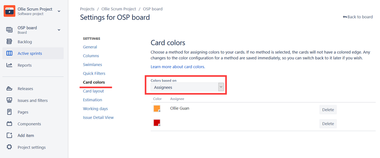The width and height of the screenshot is (380, 158).
Task: Change the orange color swatch for Ollie Guan
Action: point(157,109)
